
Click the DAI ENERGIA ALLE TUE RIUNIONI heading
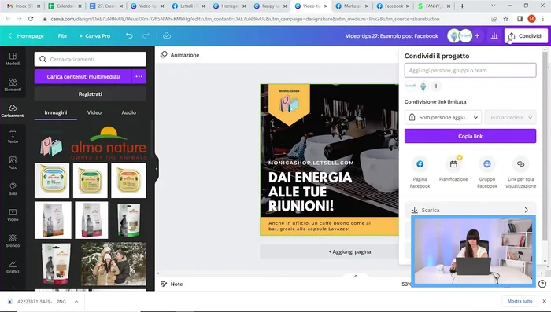click(x=310, y=192)
